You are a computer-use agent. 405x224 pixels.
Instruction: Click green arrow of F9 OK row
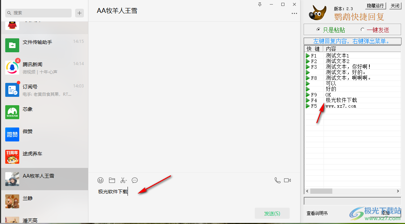click(308, 95)
